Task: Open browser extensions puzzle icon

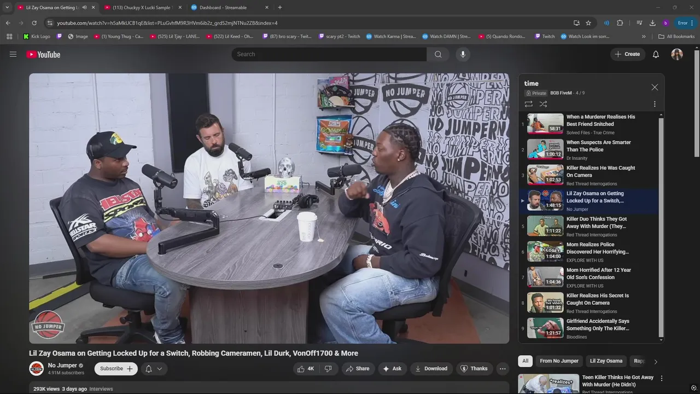Action: (620, 23)
